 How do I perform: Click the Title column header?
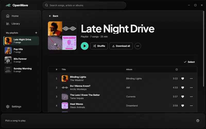(64, 69)
